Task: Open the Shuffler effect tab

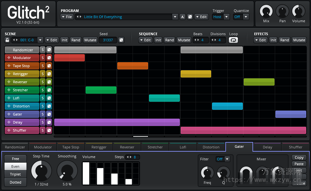Action: click(x=295, y=147)
